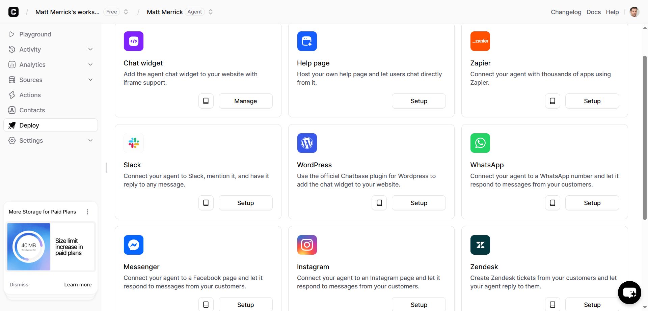Open the Playground page
Viewport: 648px width, 311px height.
point(51,34)
